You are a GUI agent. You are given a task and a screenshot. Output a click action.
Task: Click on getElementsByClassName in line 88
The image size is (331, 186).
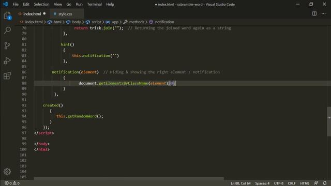click(x=123, y=83)
